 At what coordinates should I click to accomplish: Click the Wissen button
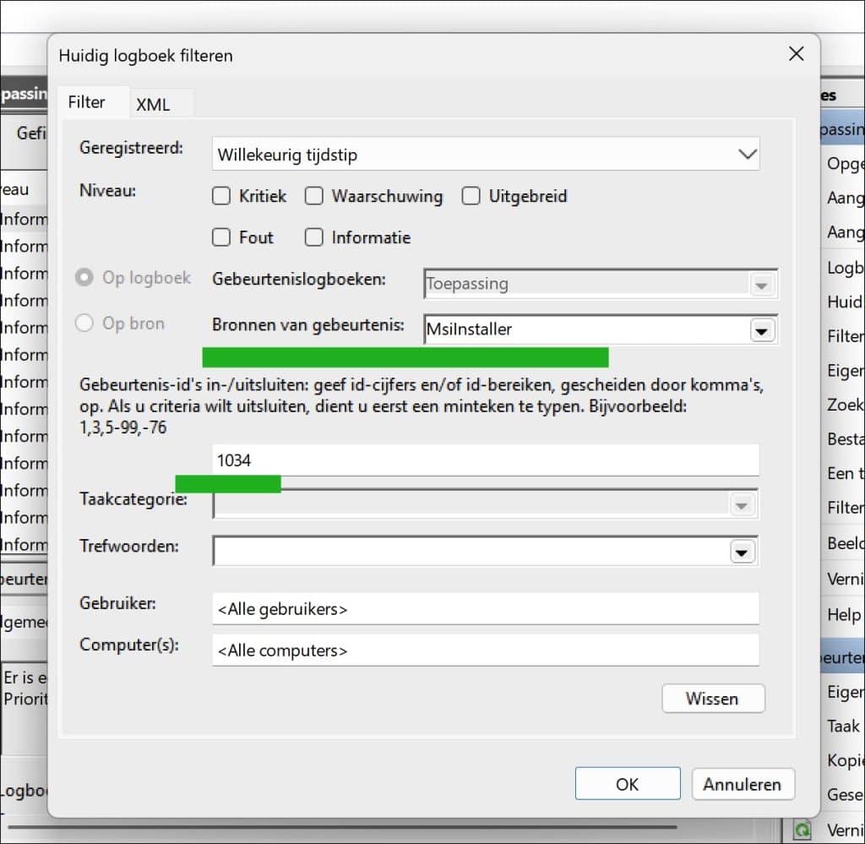coord(713,699)
